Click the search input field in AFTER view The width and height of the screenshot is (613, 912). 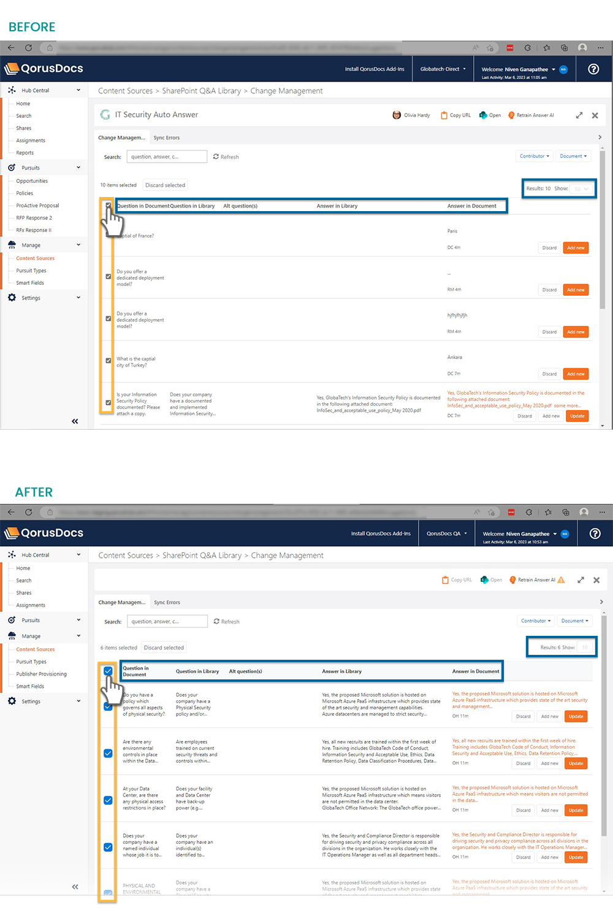pyautogui.click(x=167, y=621)
